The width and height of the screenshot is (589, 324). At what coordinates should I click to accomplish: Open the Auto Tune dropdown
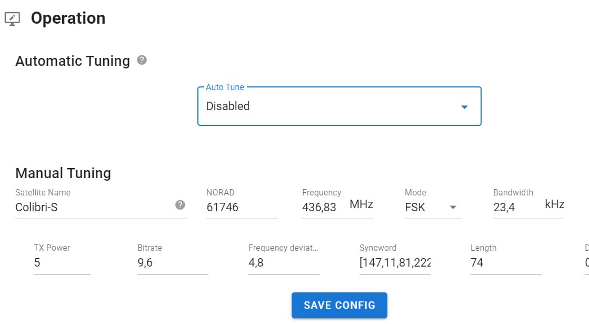(339, 106)
